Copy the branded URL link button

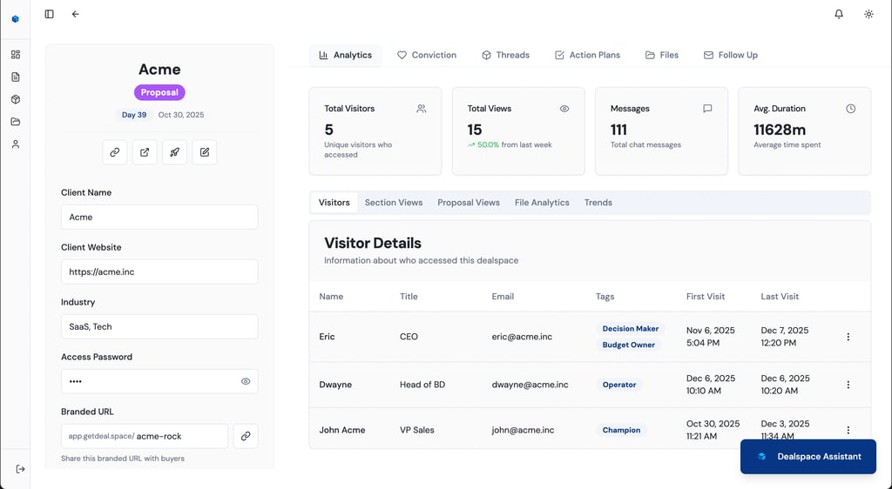point(246,436)
